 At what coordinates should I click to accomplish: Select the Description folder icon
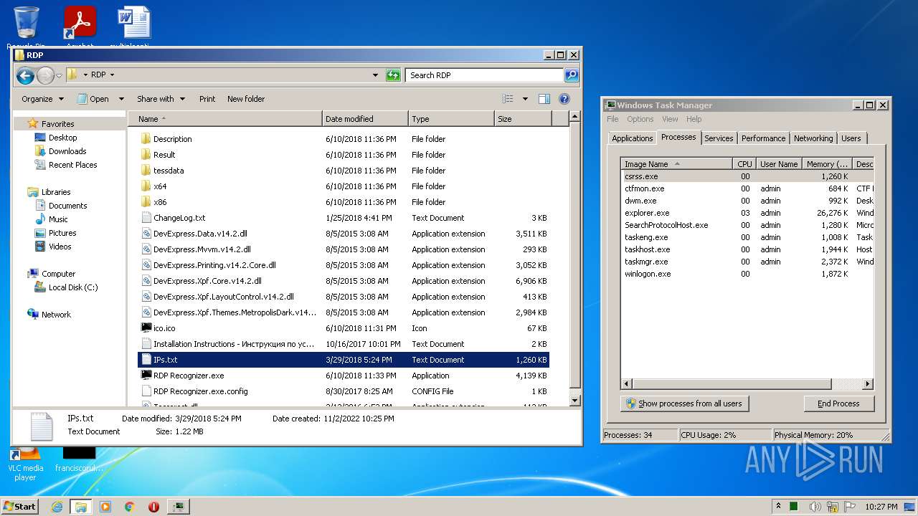(146, 139)
